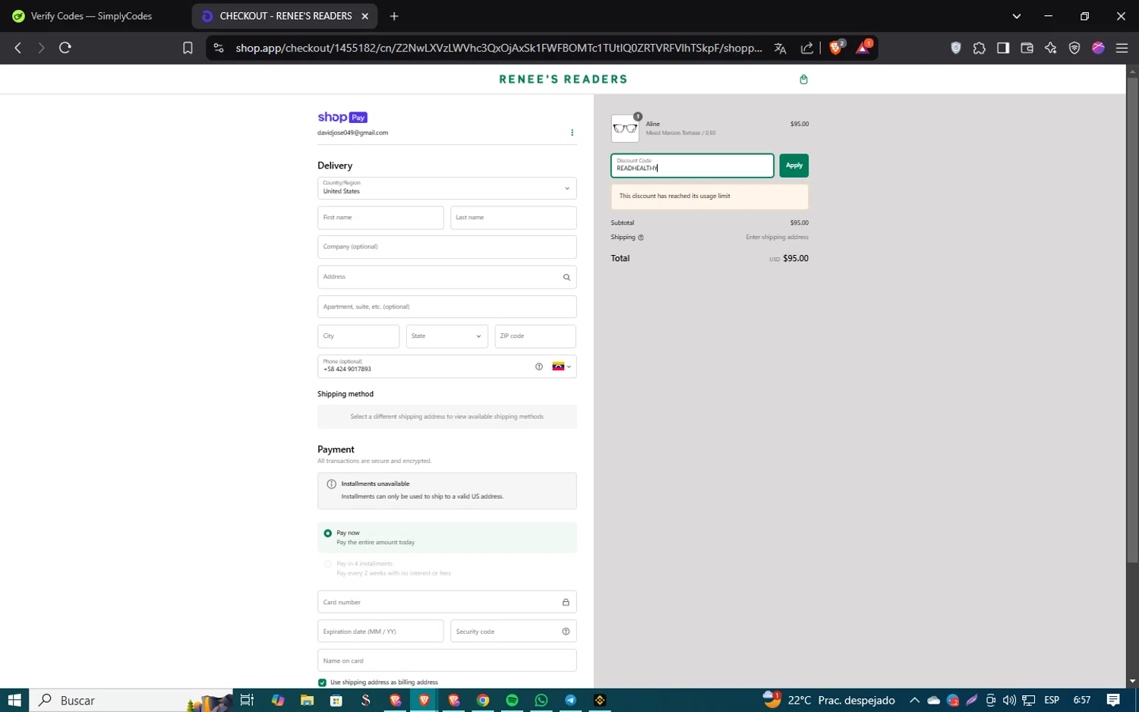Image resolution: width=1139 pixels, height=712 pixels.
Task: Click the ZIP code field
Action: point(535,336)
